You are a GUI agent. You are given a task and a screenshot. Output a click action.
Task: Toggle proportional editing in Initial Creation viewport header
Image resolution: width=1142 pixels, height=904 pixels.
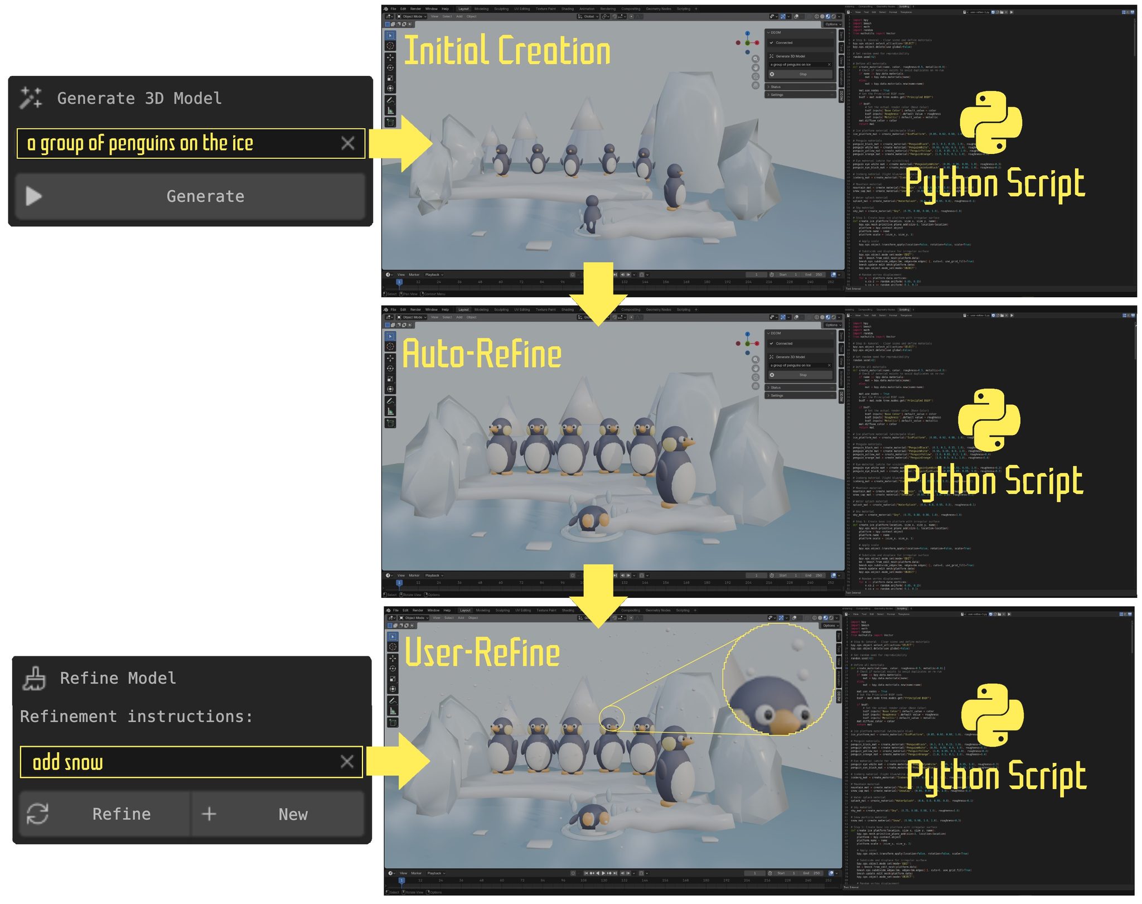tap(631, 16)
